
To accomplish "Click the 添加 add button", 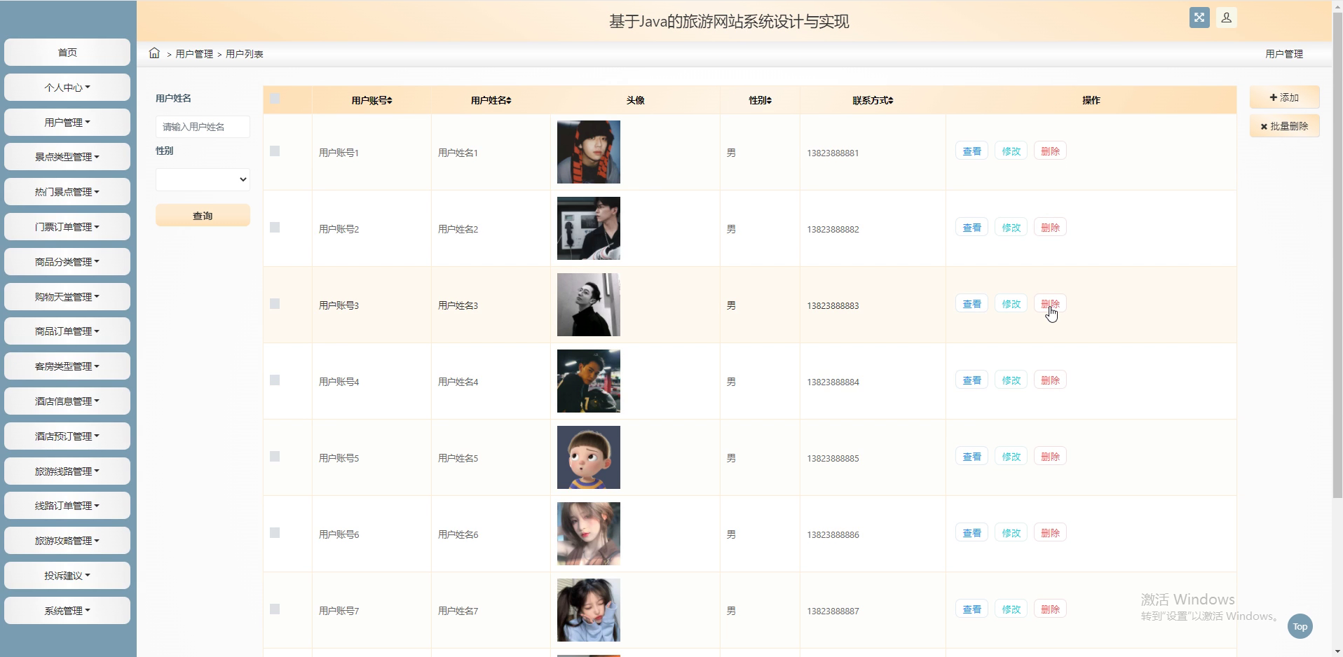I will (x=1284, y=97).
